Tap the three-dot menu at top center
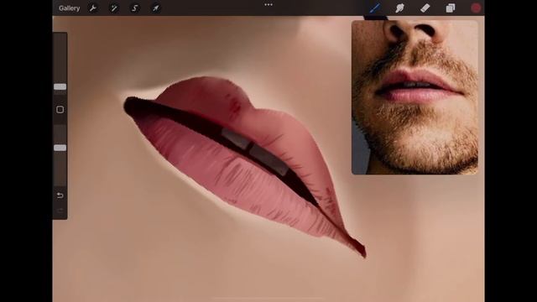Image resolution: width=537 pixels, height=302 pixels. click(x=268, y=5)
